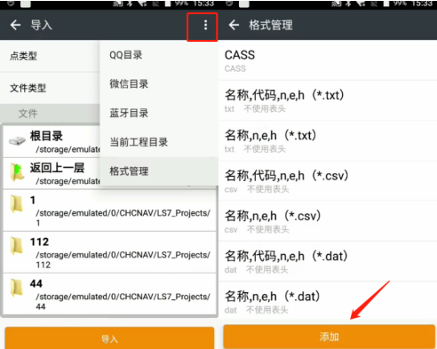
Task: Select the CASS format entry
Action: [x=328, y=60]
